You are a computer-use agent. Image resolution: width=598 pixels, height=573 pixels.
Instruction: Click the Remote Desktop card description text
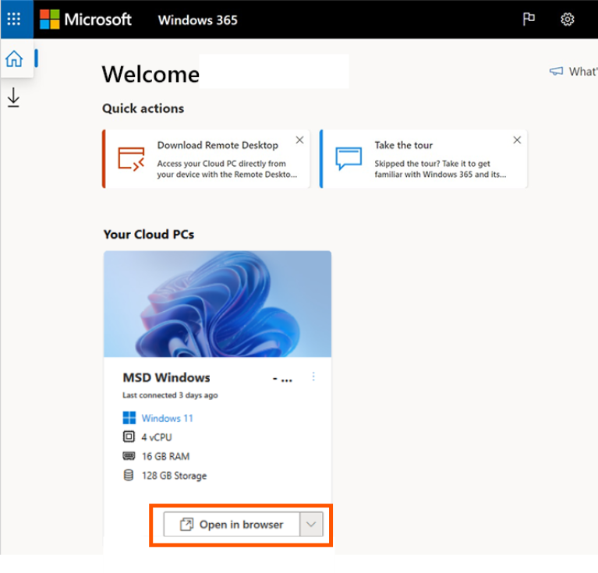point(227,169)
